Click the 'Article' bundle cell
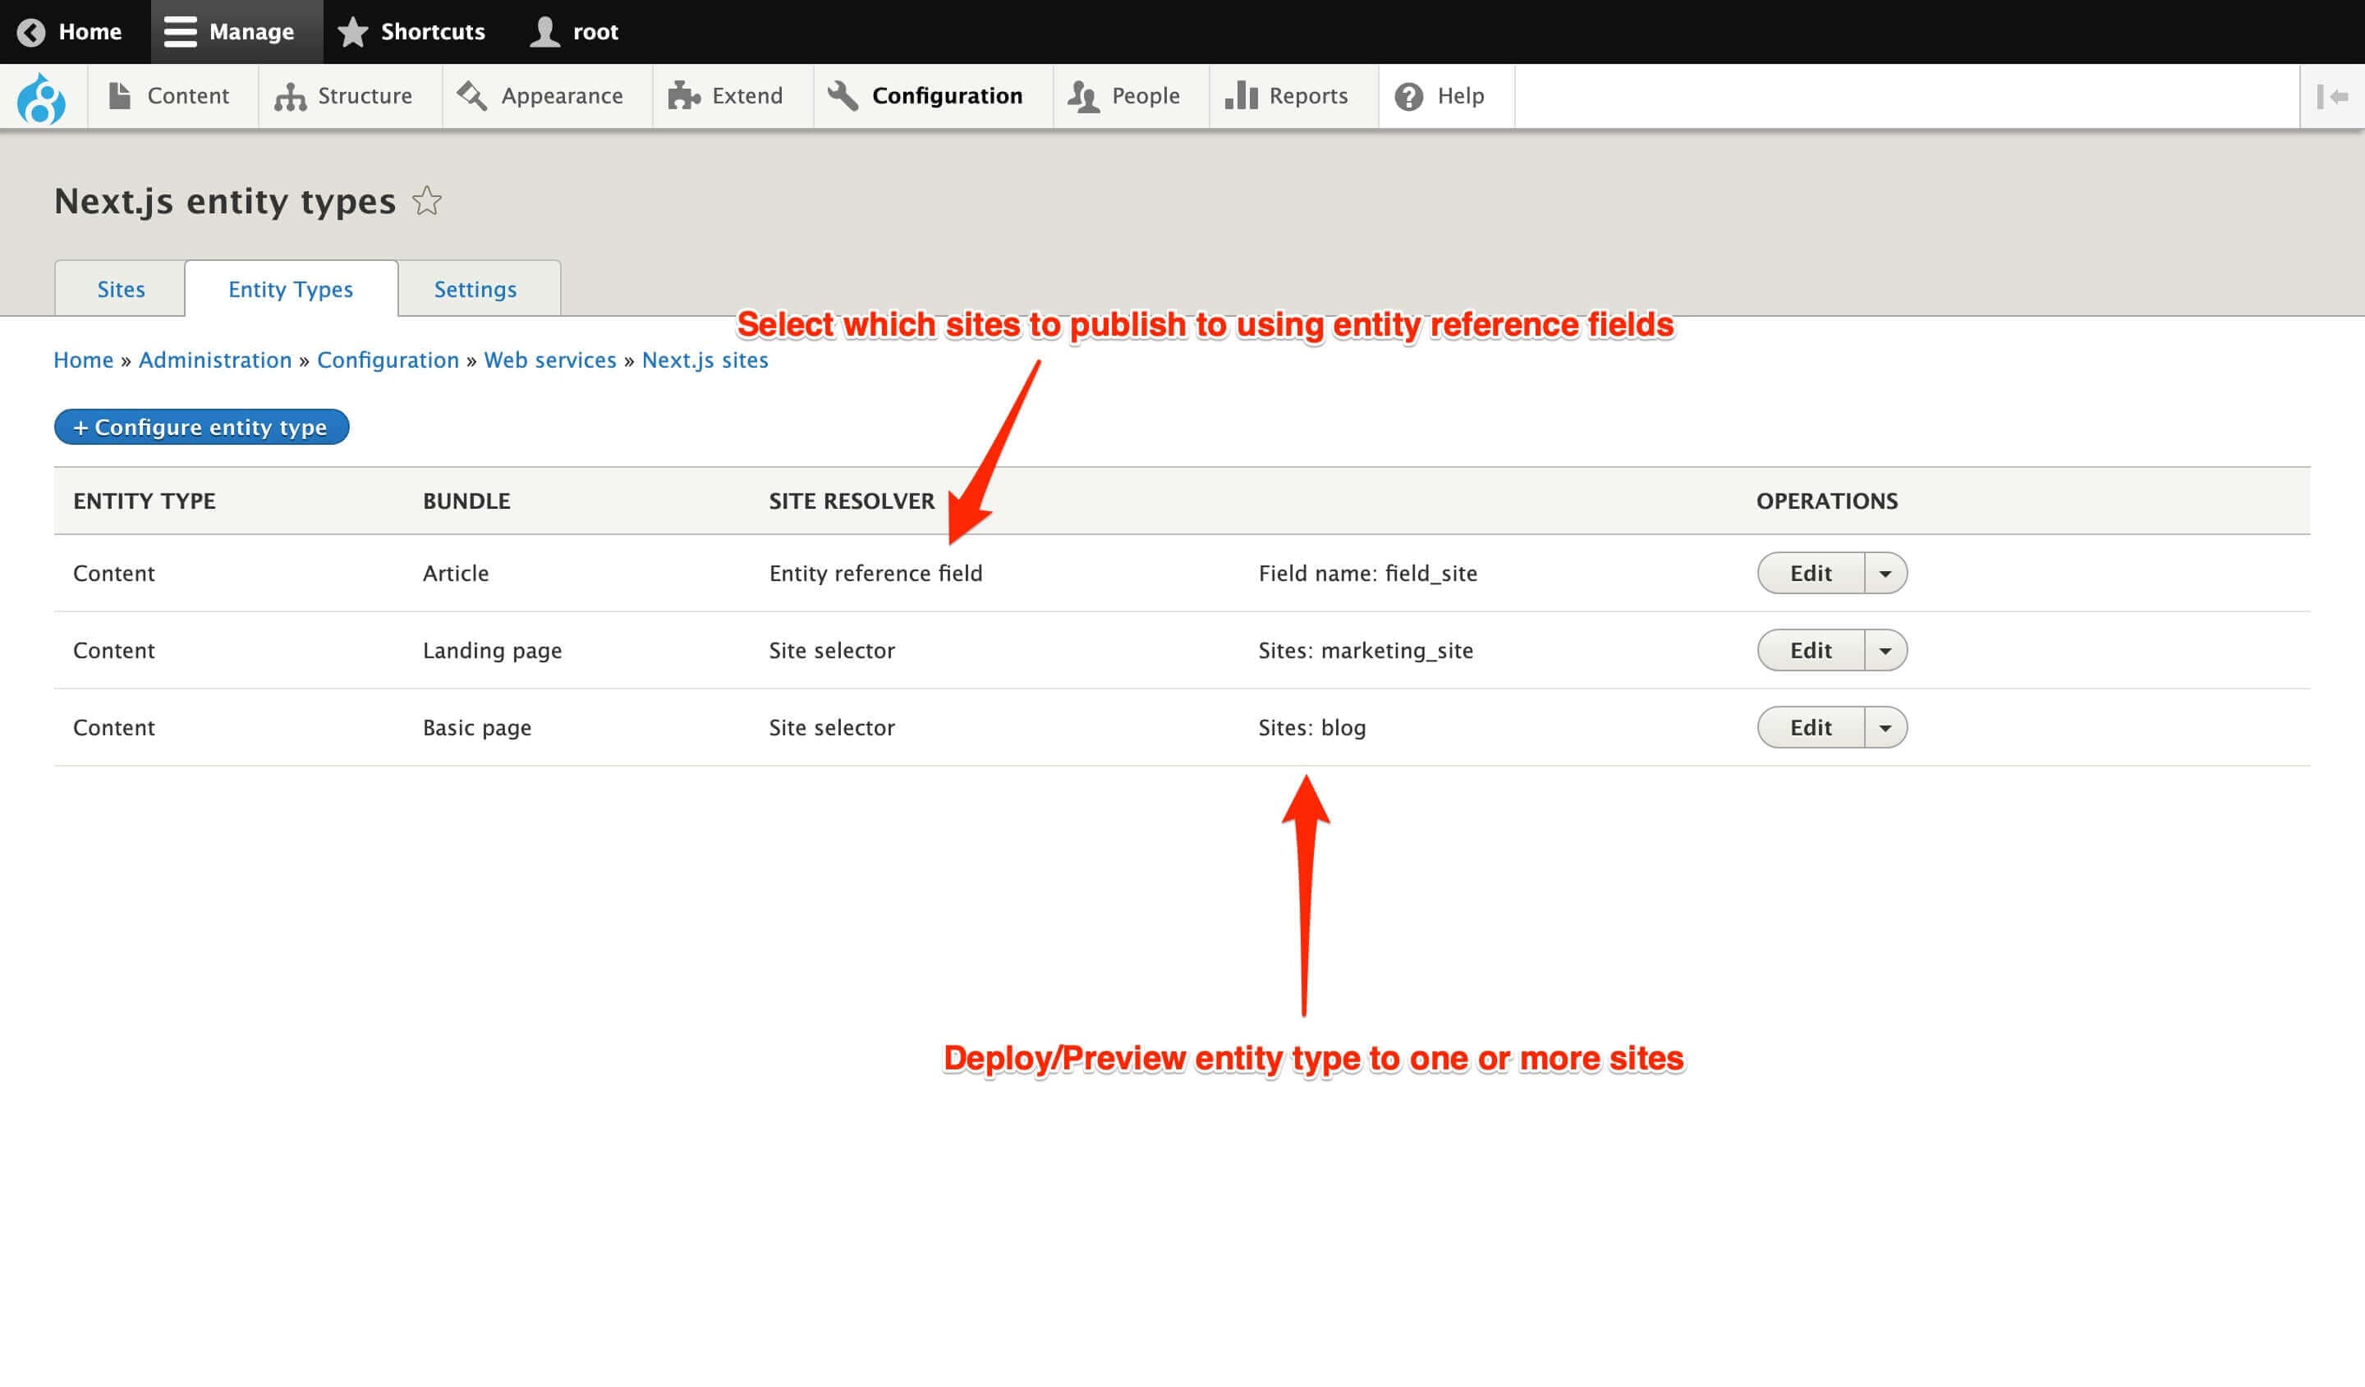 coord(456,573)
